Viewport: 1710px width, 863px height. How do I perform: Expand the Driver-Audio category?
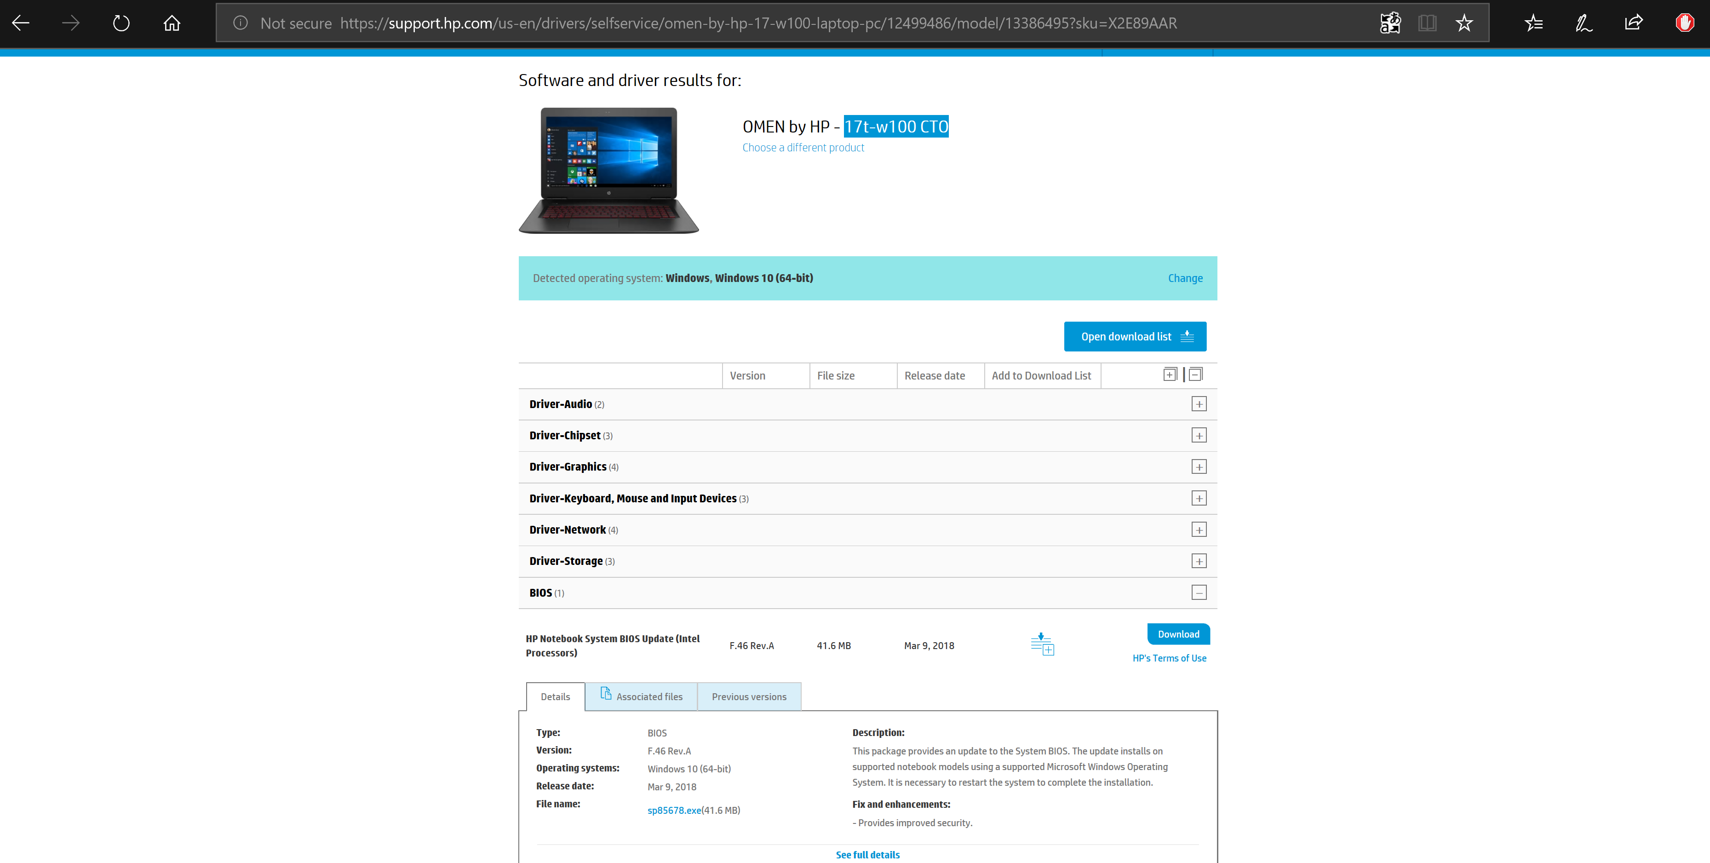(1199, 404)
